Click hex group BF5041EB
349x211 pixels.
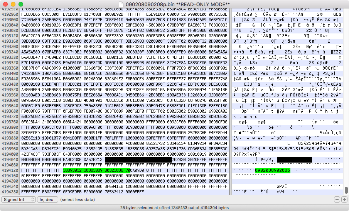tap(114, 186)
